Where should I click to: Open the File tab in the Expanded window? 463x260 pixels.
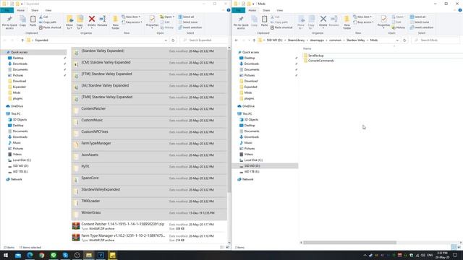[7, 10]
